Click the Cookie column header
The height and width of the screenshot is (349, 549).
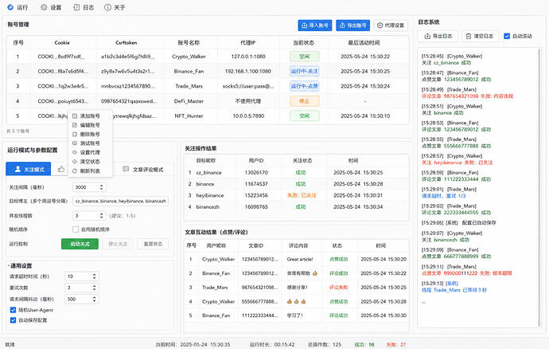point(62,43)
